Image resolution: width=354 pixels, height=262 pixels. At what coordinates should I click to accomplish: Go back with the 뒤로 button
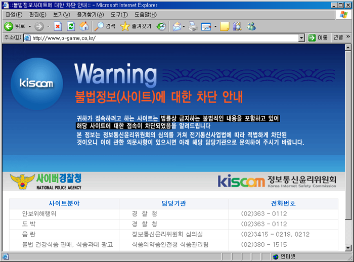tap(15, 26)
